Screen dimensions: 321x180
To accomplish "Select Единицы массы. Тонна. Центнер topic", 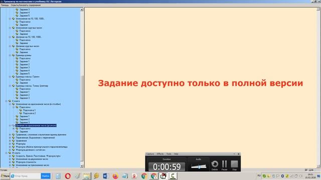I will (x=32, y=86).
